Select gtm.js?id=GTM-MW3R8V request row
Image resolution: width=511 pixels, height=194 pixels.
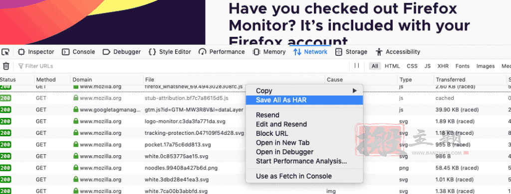tap(194, 110)
